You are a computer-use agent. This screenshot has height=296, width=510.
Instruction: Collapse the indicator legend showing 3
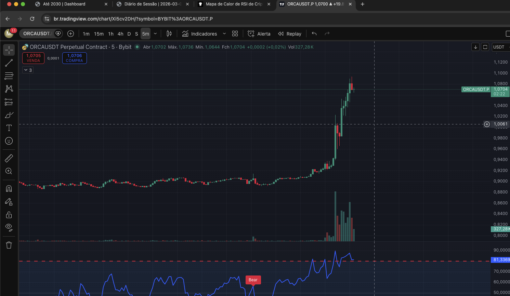click(x=28, y=70)
